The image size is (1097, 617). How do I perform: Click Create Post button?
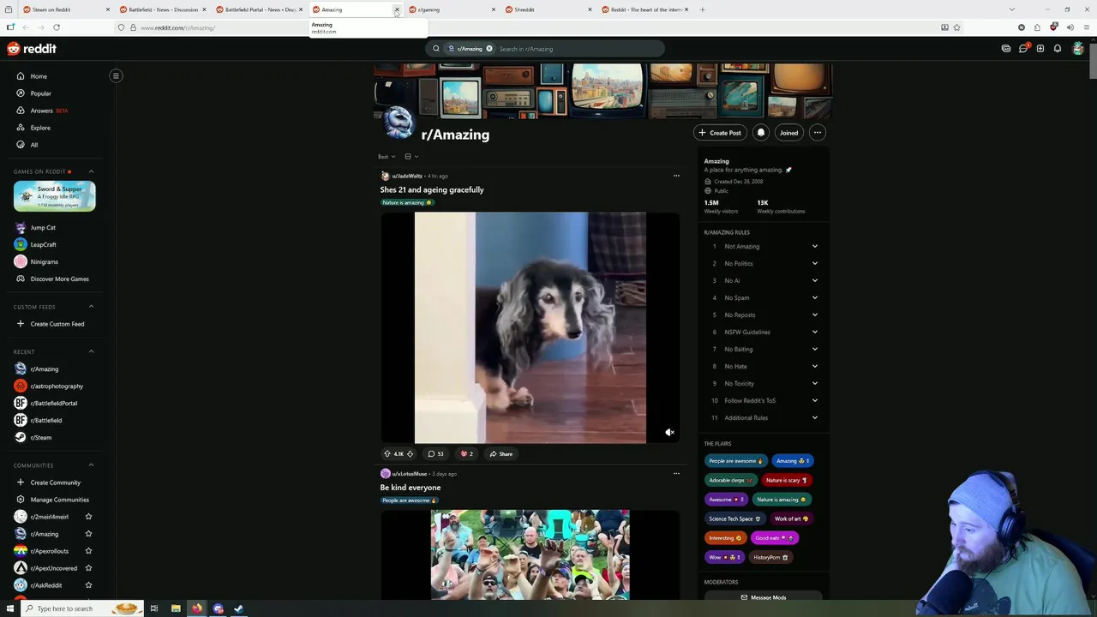(x=720, y=133)
